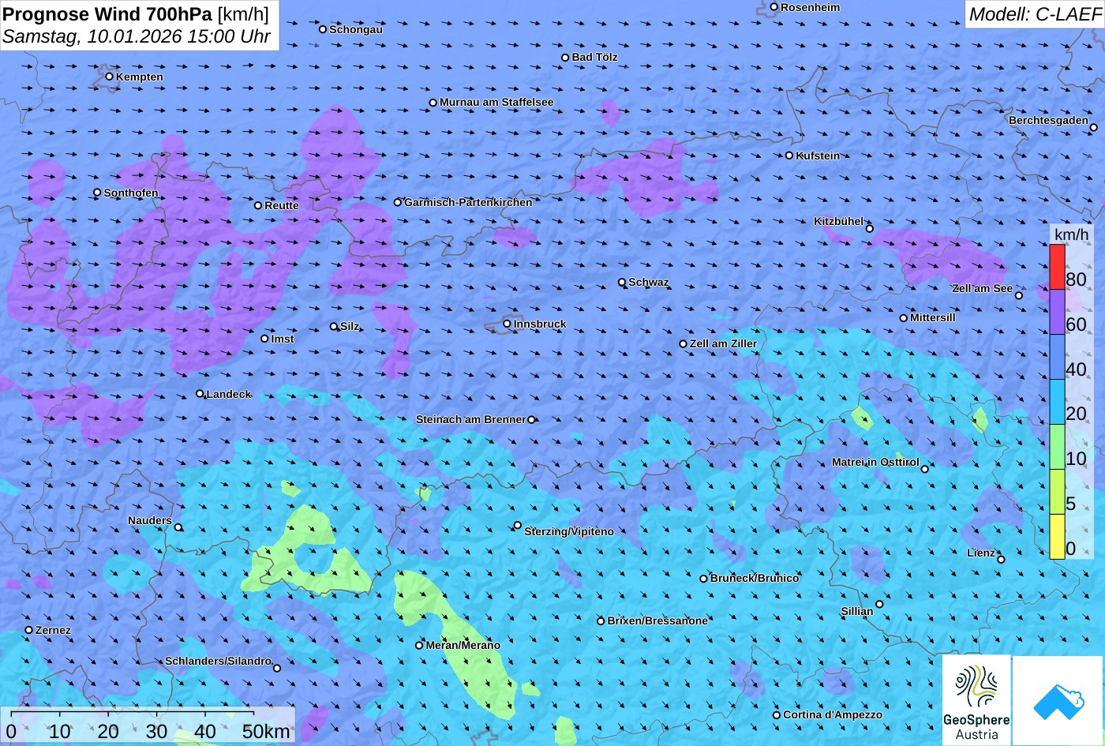Image resolution: width=1105 pixels, height=746 pixels.
Task: Click the Mittersill location marker
Action: (x=904, y=318)
